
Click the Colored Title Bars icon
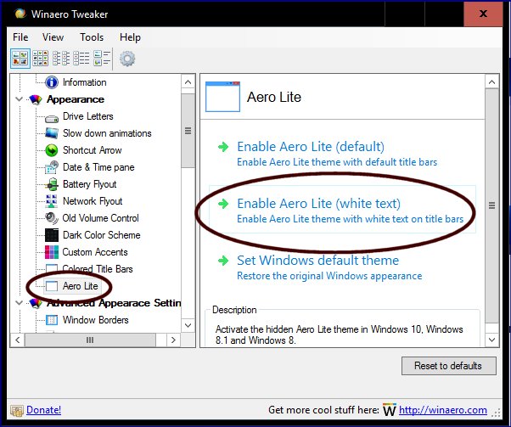(52, 268)
